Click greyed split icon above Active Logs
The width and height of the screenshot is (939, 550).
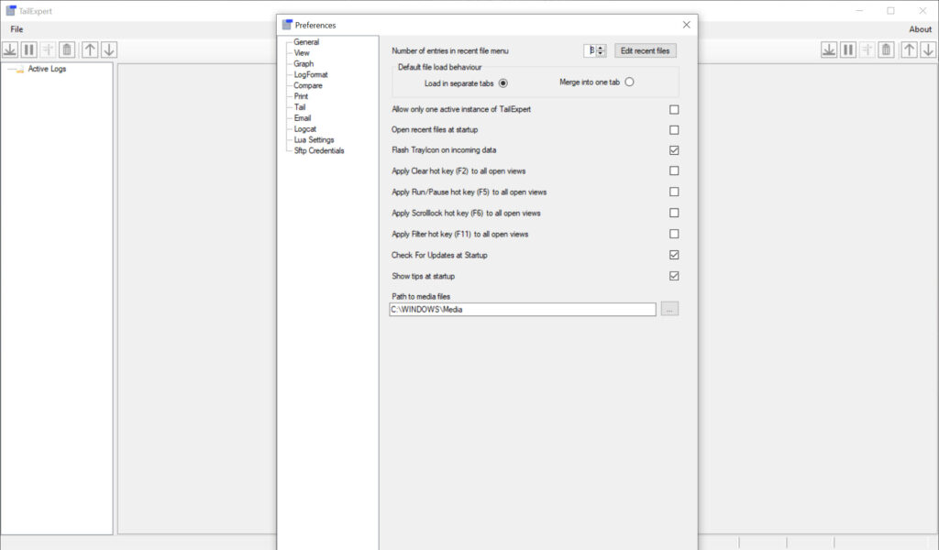pos(48,49)
